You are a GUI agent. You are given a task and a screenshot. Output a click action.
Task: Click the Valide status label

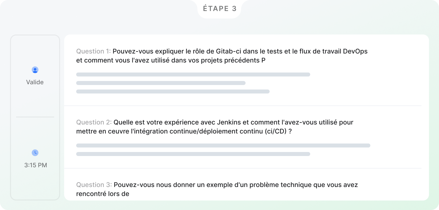pyautogui.click(x=35, y=82)
